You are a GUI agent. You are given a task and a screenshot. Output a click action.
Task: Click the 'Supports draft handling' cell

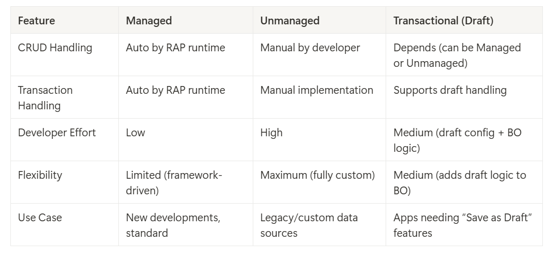click(x=464, y=97)
